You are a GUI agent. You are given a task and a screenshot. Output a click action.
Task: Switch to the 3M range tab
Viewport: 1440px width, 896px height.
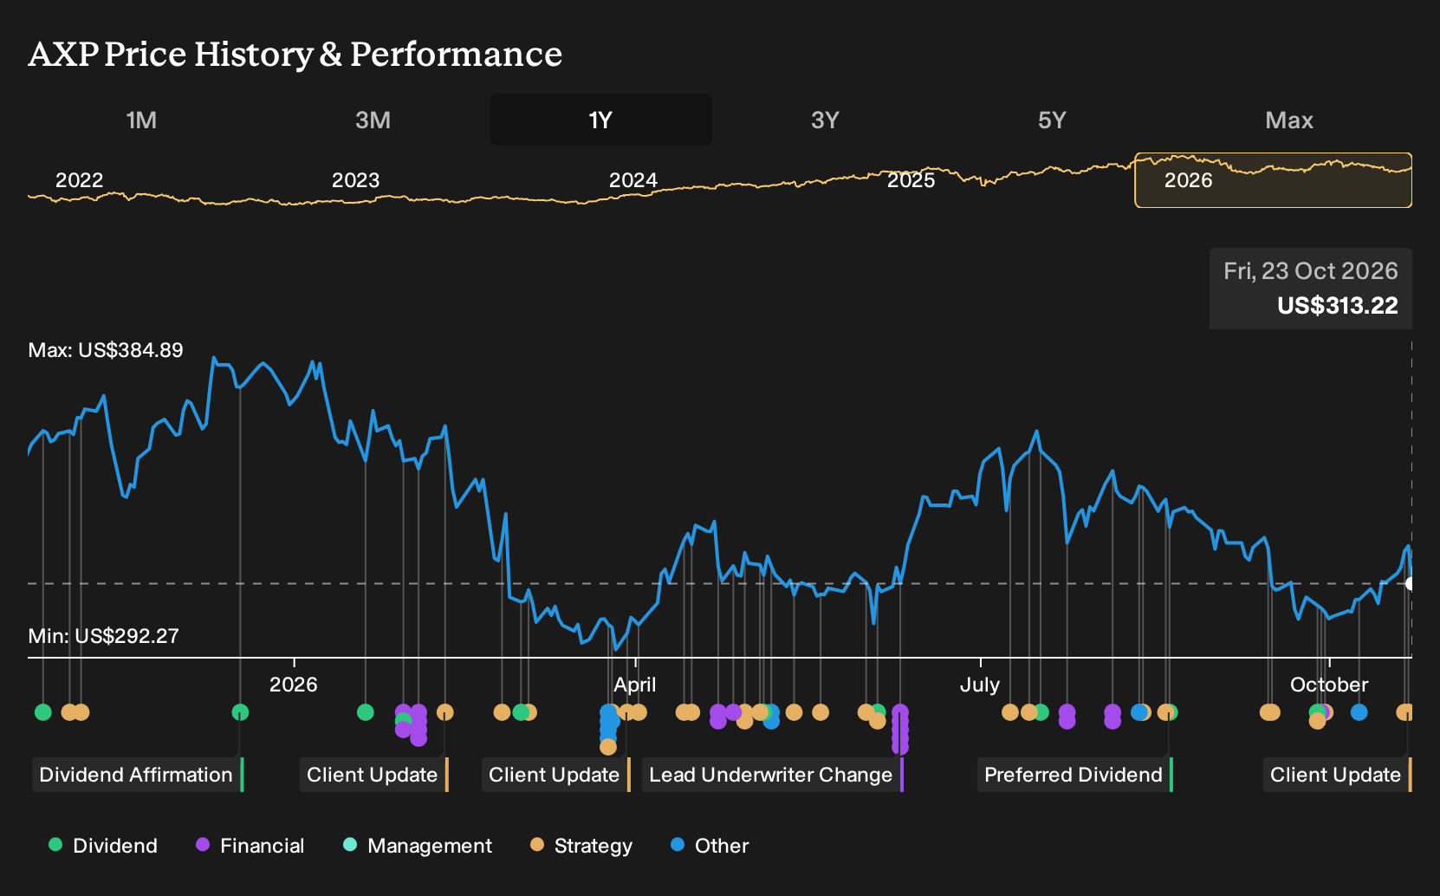tap(373, 120)
